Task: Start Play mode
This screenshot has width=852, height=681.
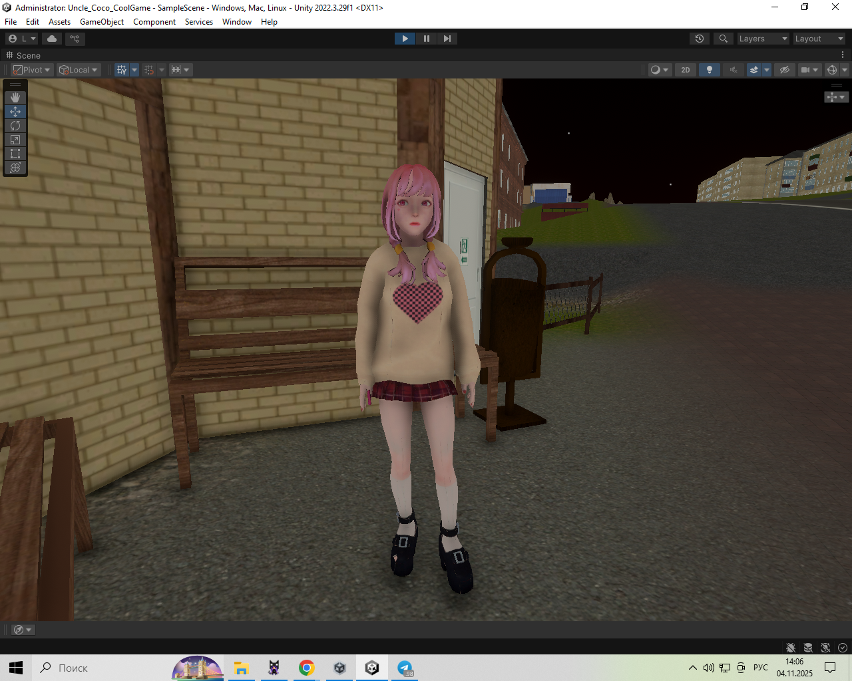Action: [405, 39]
